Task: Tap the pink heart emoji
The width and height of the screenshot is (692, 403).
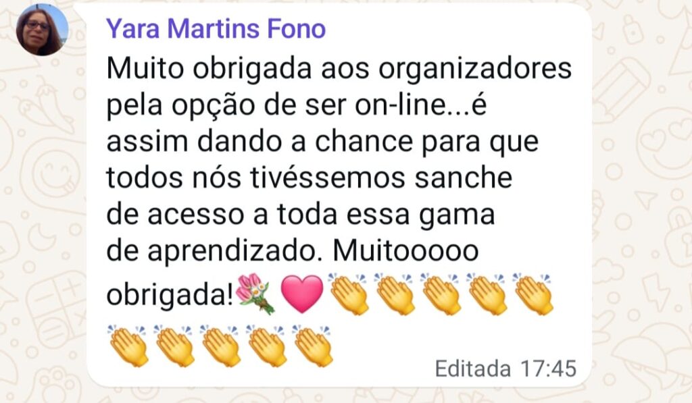Action: point(302,294)
